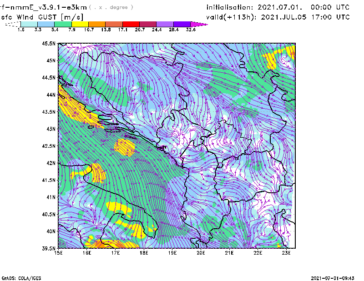This screenshot has height=281, width=364.
Task: Click the 16E longitude label
Action: [x=87, y=253]
